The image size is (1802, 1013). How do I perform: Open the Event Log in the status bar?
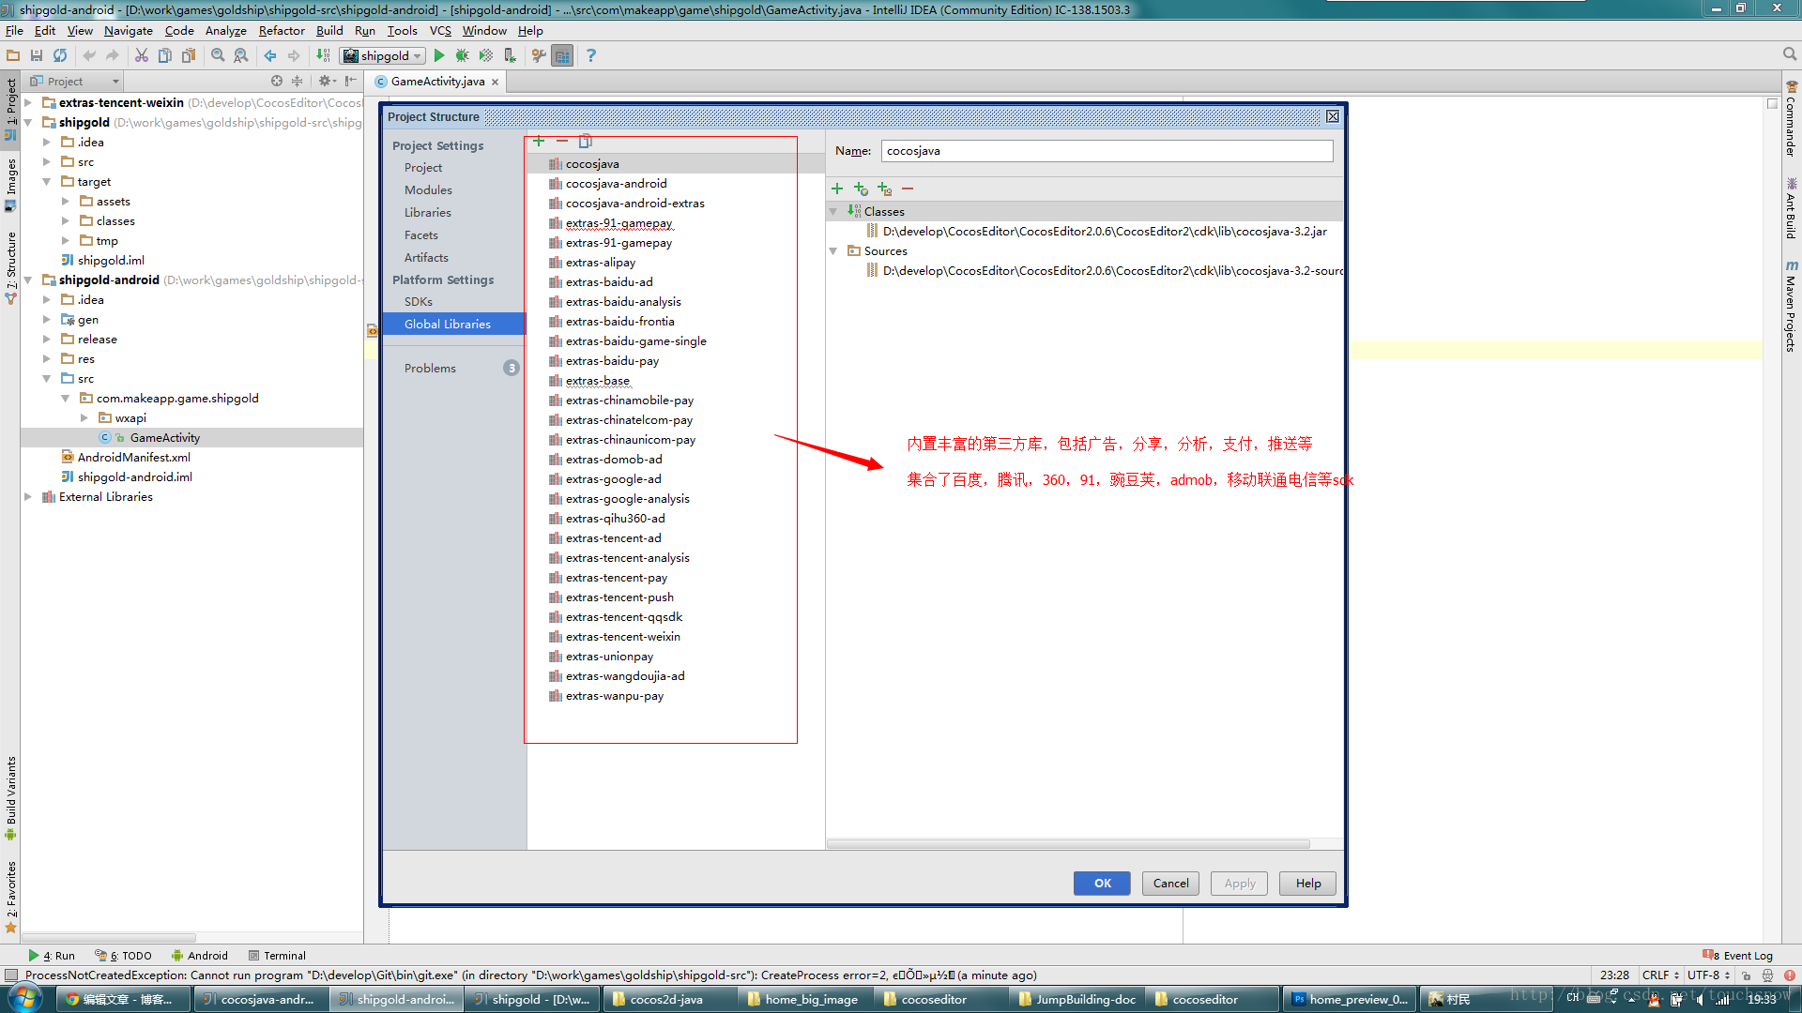coord(1738,956)
